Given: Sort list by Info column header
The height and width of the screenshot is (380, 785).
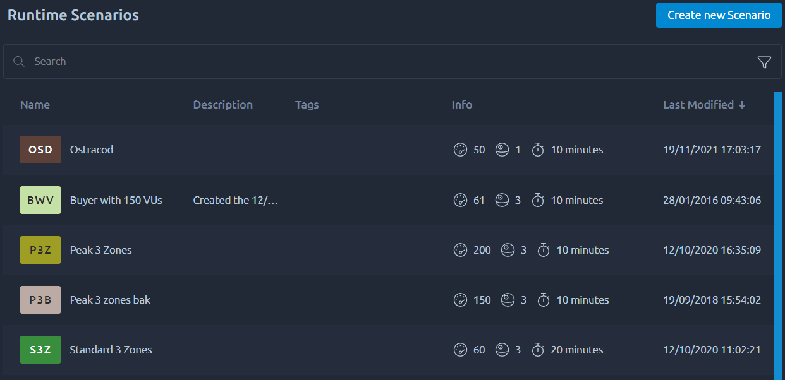Looking at the screenshot, I should click(462, 105).
